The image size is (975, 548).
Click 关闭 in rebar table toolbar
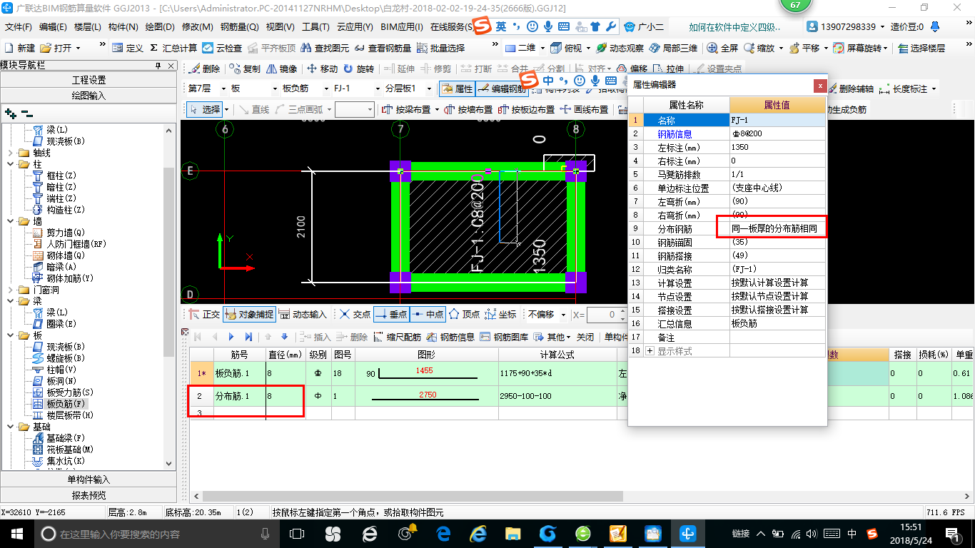tap(585, 337)
